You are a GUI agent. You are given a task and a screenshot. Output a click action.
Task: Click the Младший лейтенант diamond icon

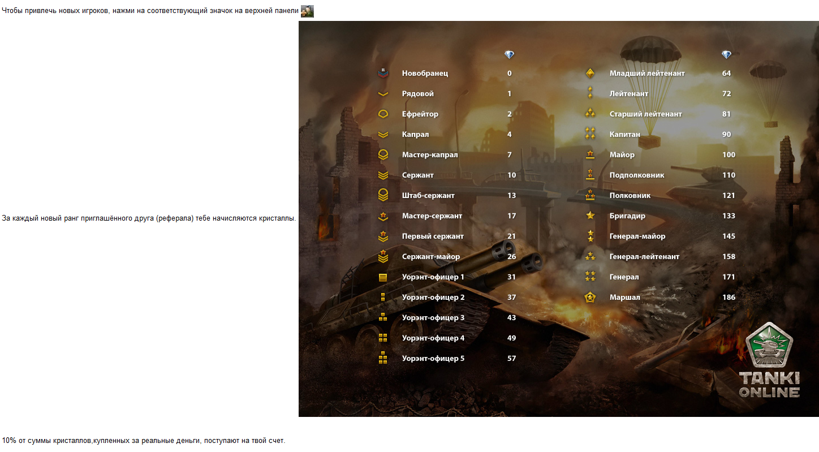pos(590,73)
